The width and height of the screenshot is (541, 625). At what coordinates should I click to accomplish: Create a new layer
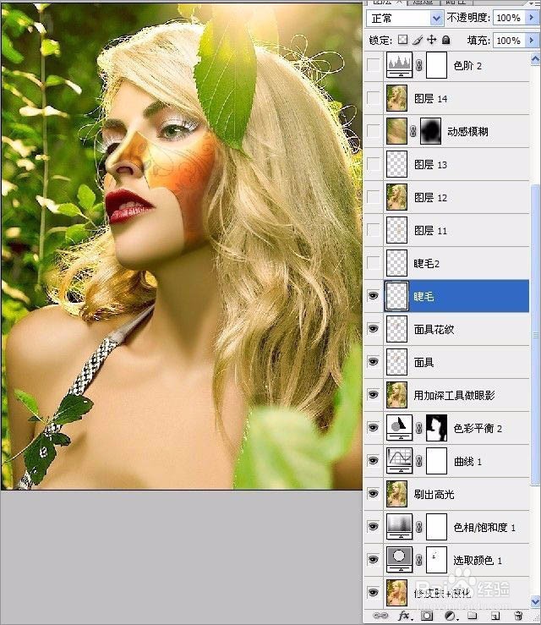point(495,617)
